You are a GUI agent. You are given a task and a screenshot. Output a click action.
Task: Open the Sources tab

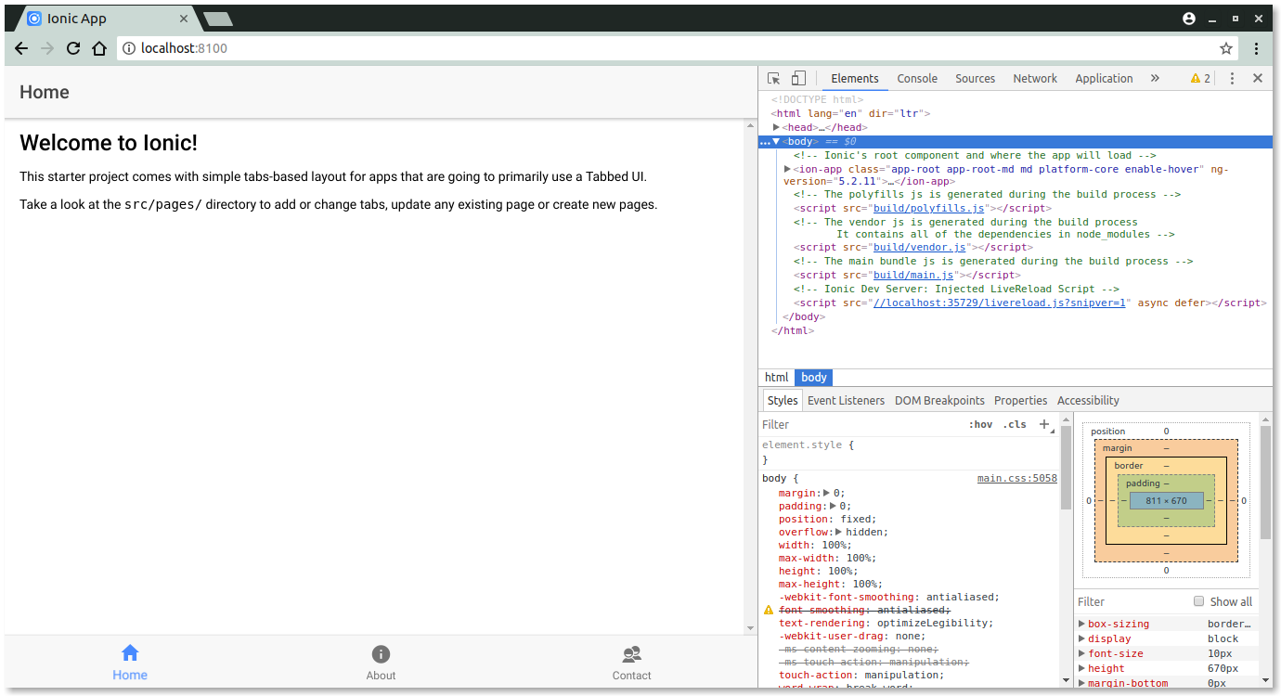(x=975, y=79)
